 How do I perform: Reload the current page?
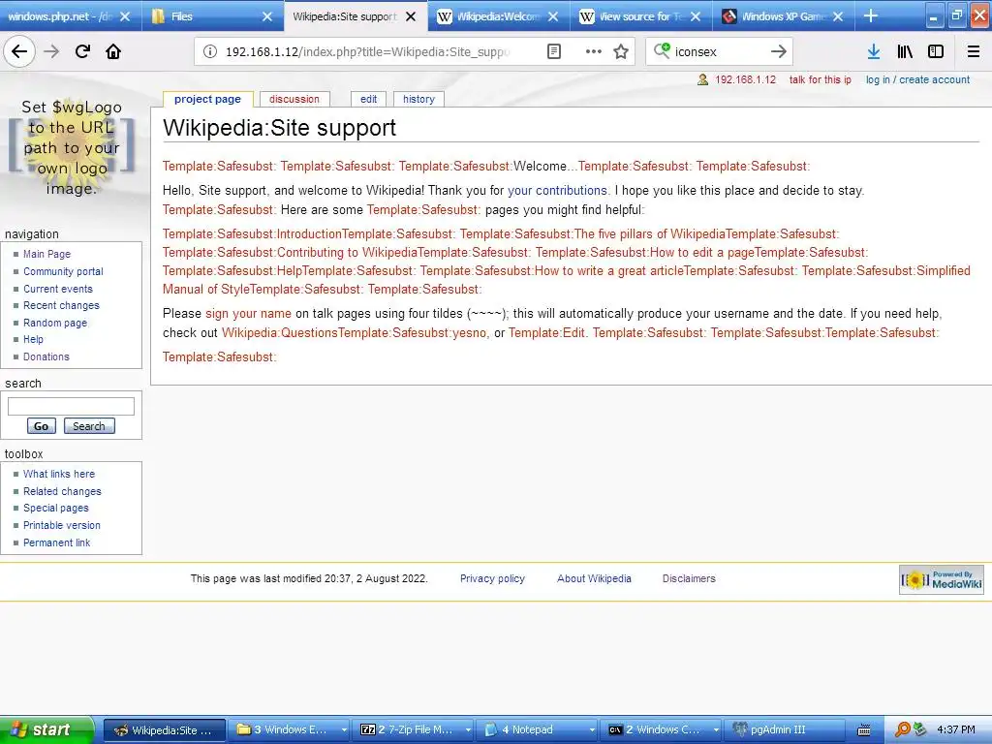coord(82,51)
